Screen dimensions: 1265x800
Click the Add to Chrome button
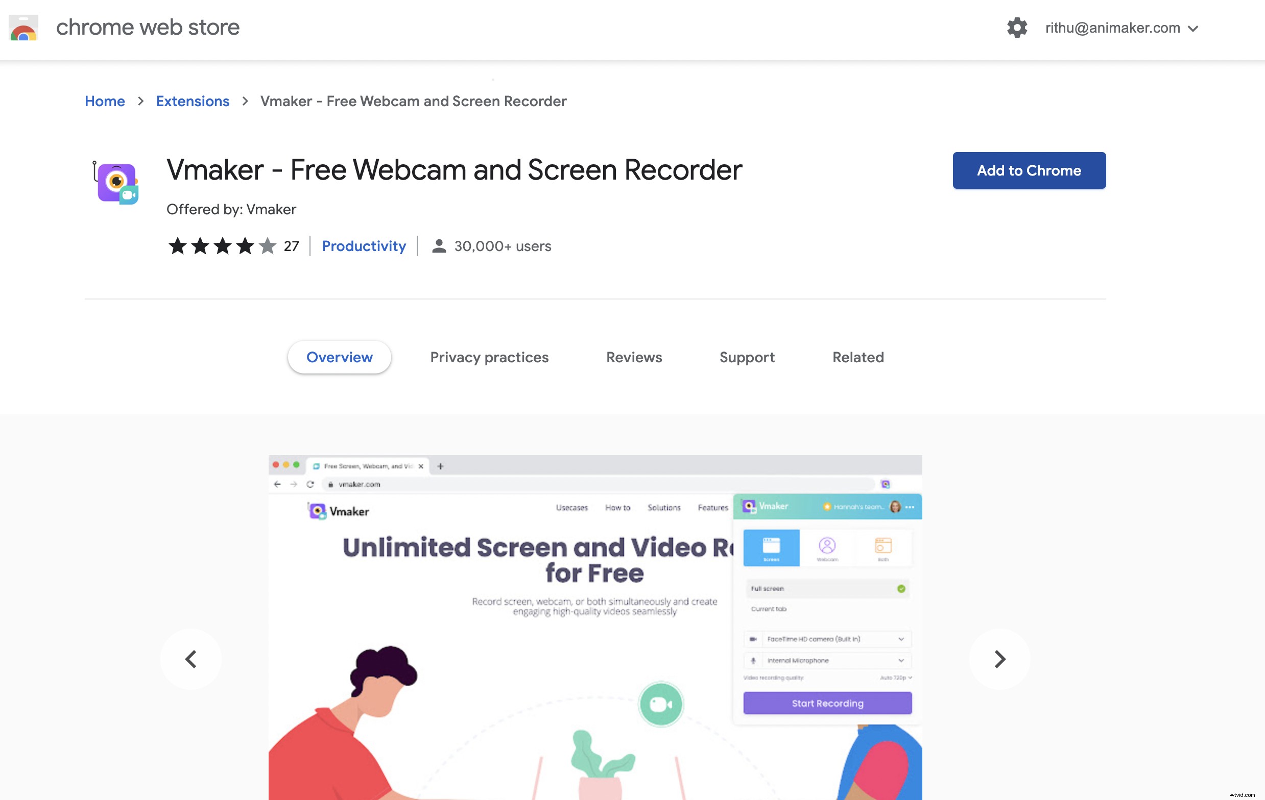point(1029,170)
